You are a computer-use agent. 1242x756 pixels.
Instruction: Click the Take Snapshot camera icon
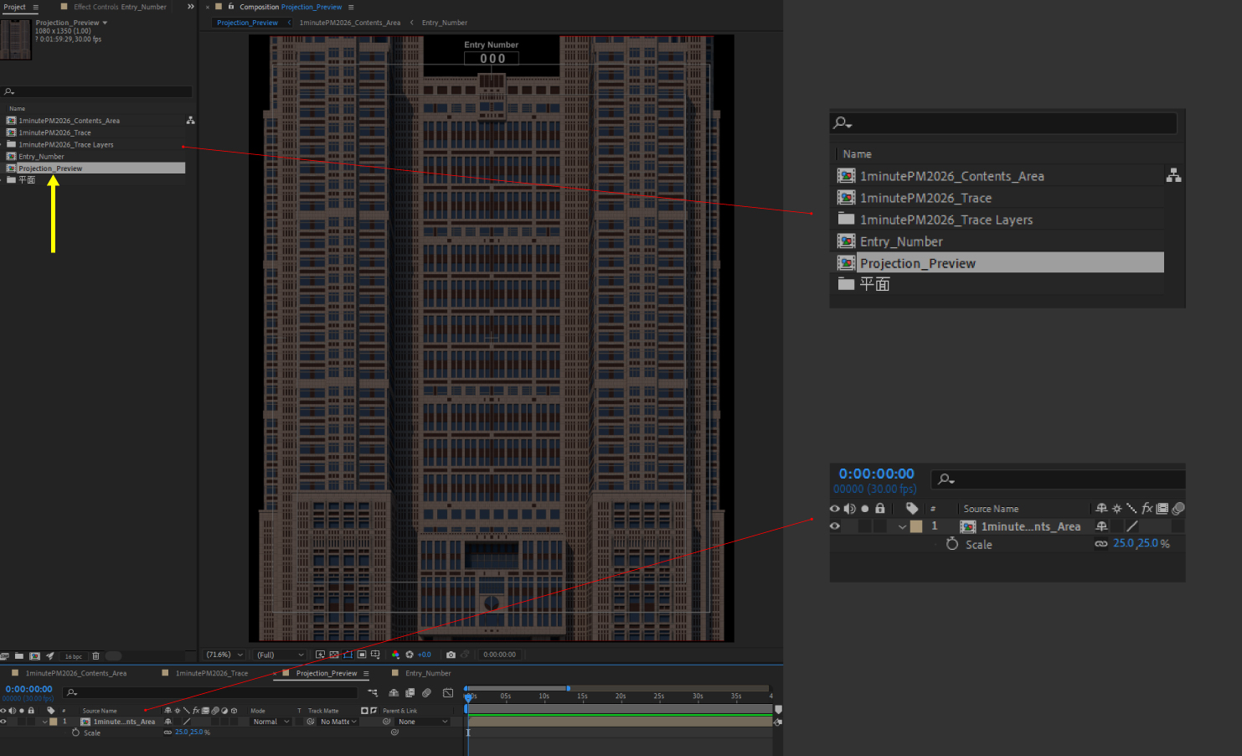click(451, 655)
